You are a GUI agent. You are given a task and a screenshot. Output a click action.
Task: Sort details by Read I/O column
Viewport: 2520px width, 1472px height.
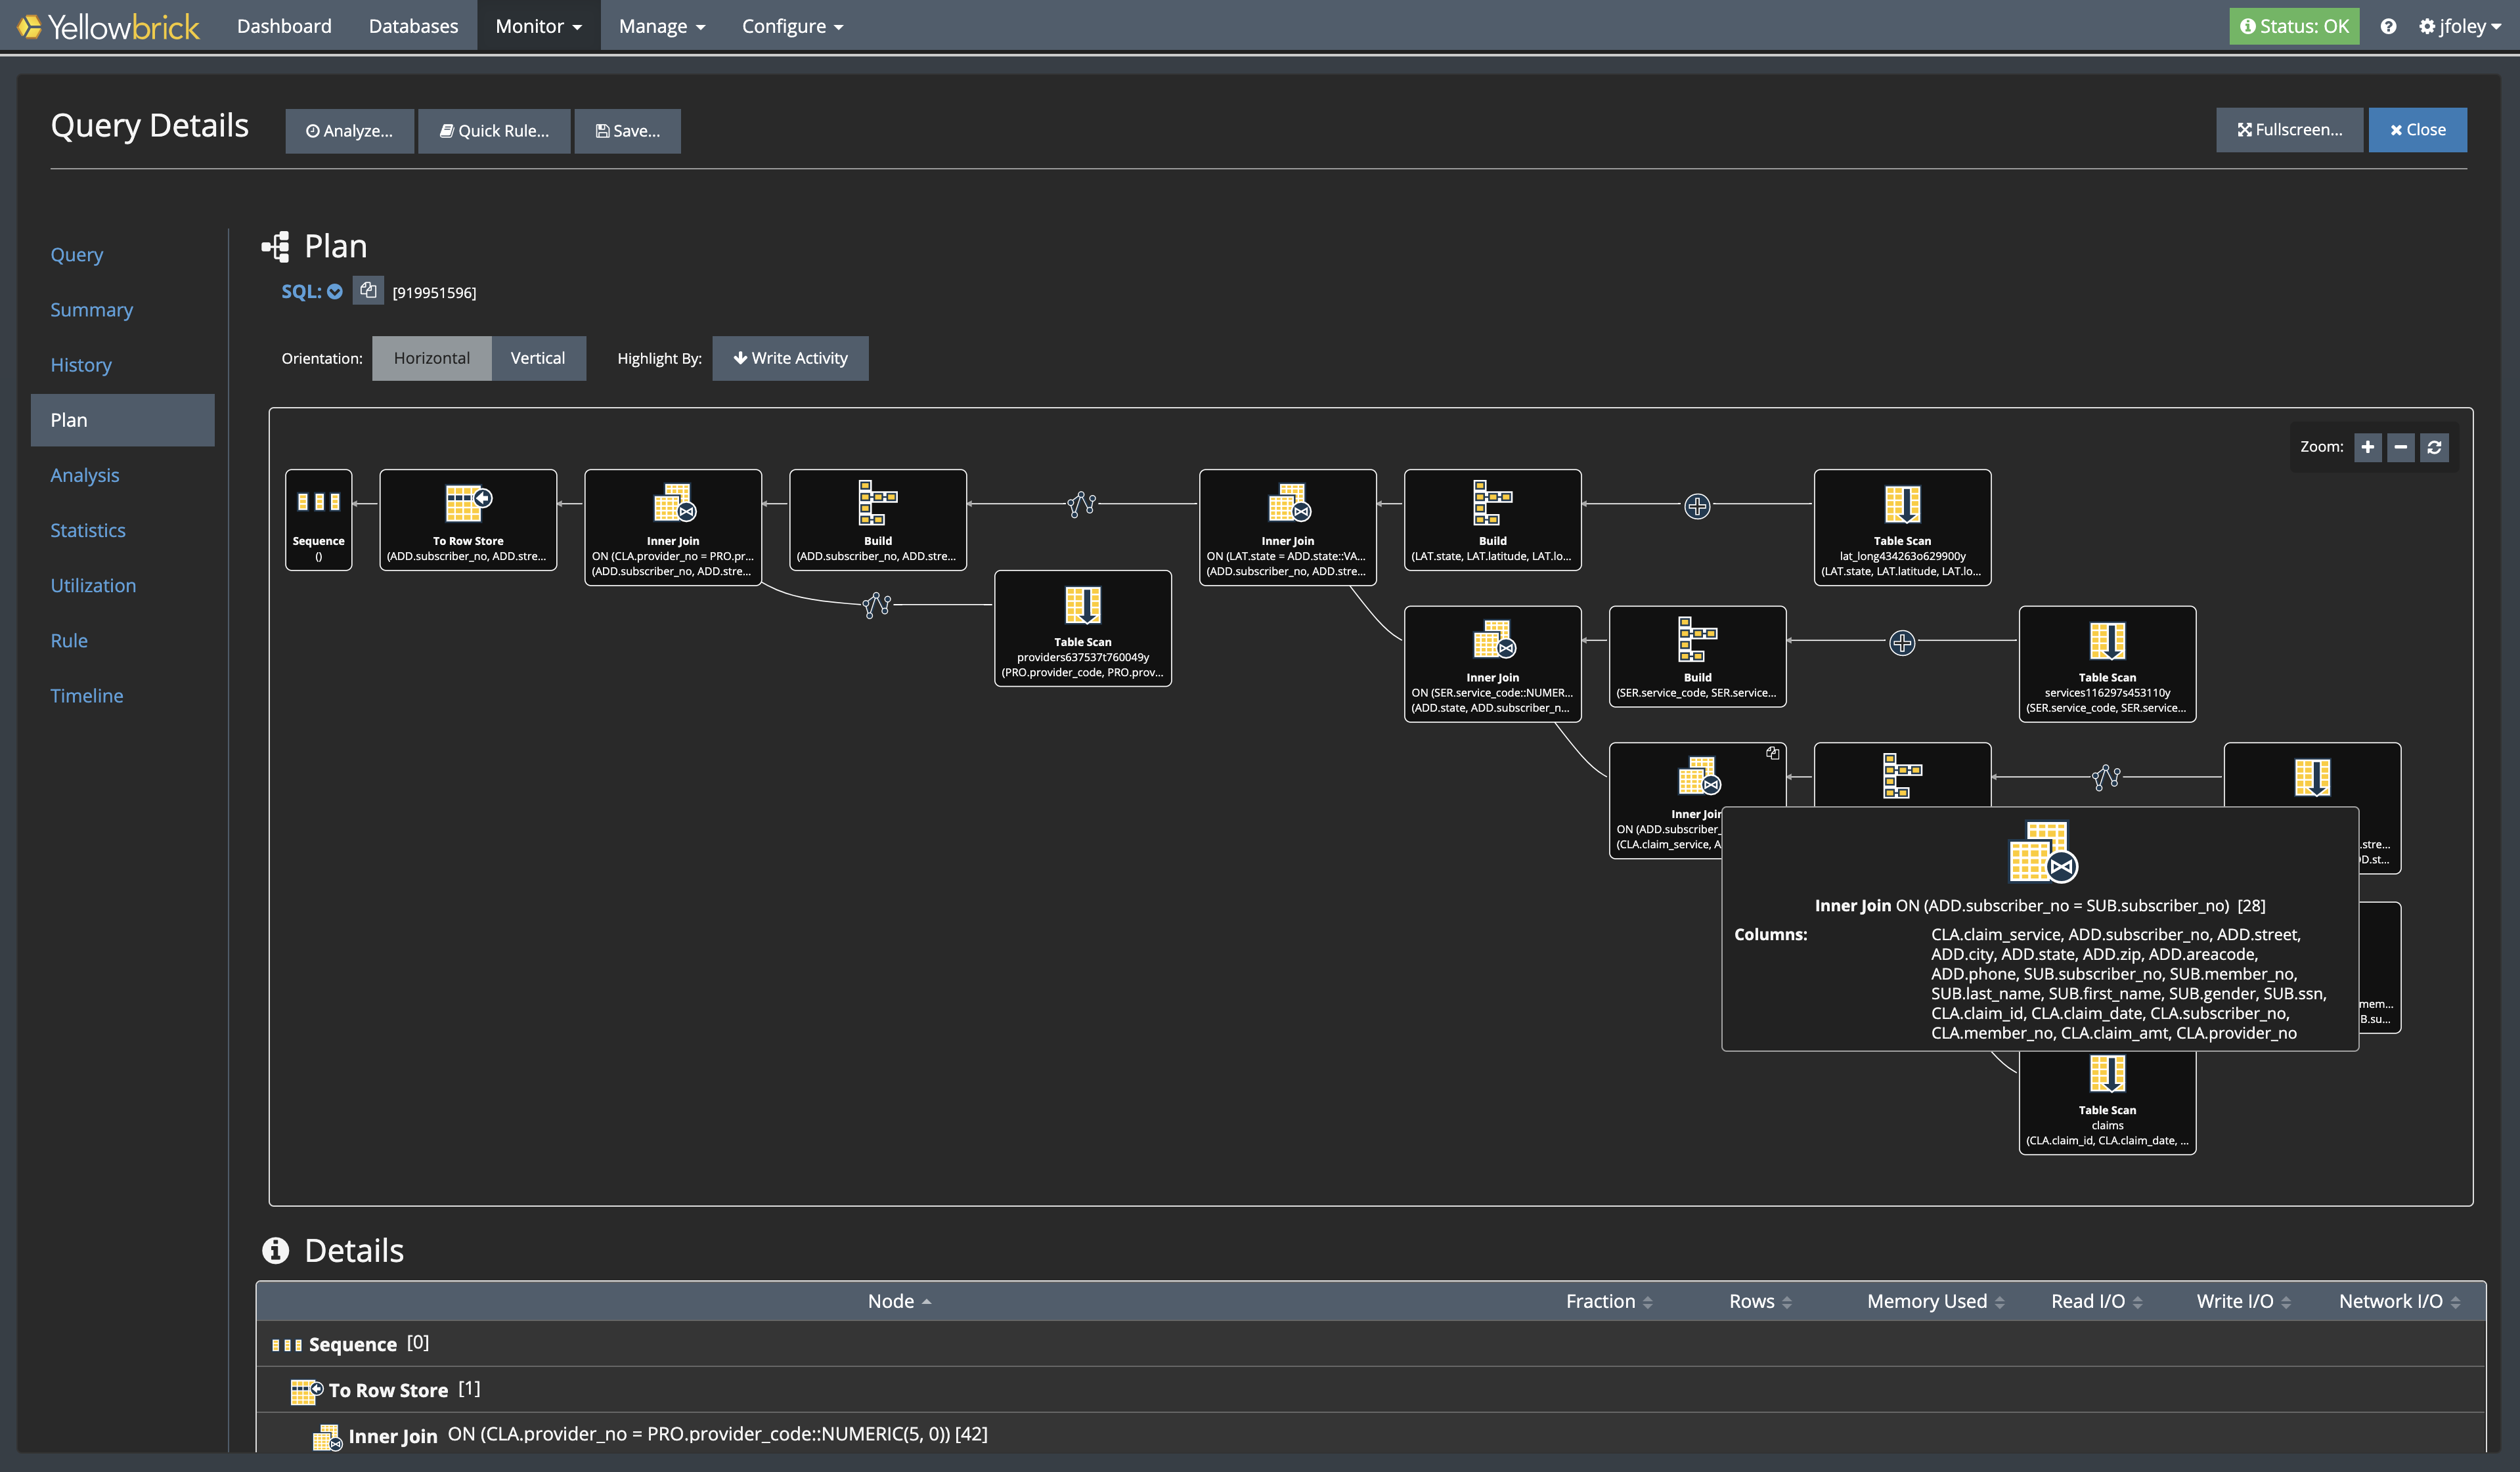(2097, 1301)
